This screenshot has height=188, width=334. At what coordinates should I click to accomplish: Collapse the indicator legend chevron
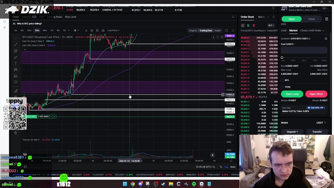[x=25, y=50]
